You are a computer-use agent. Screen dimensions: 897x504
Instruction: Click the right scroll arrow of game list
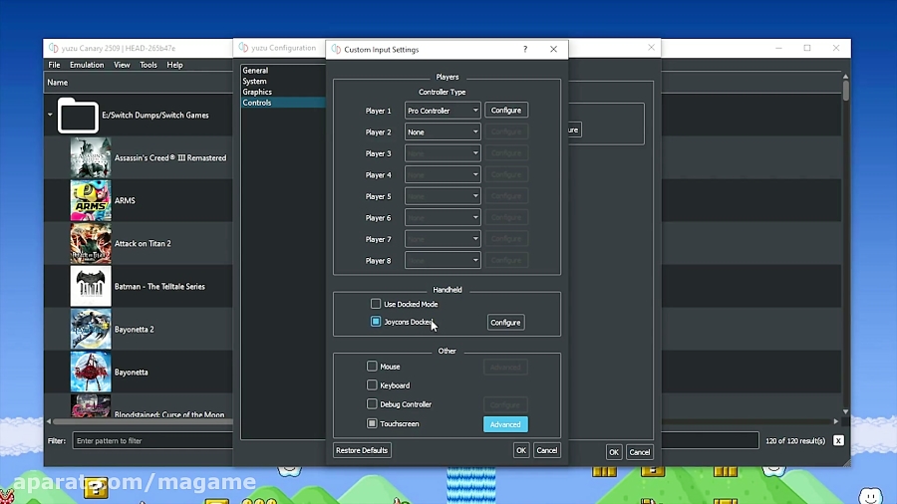[x=836, y=421]
